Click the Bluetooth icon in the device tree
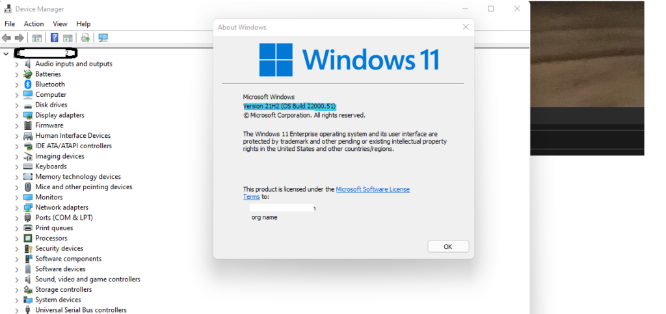Image resolution: width=666 pixels, height=314 pixels. 27,84
